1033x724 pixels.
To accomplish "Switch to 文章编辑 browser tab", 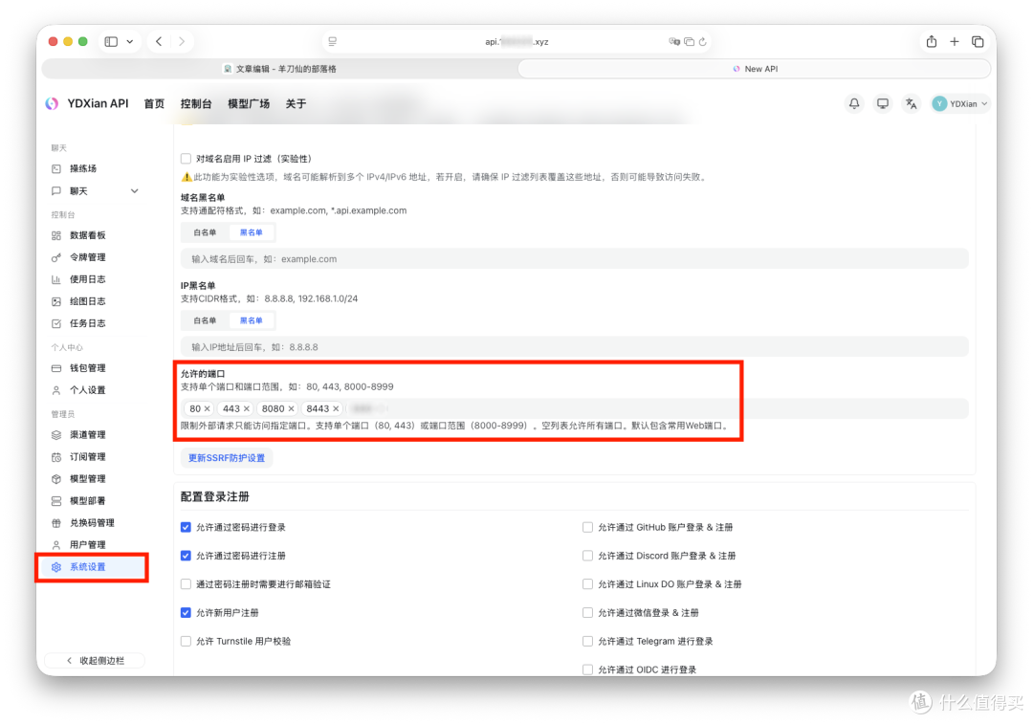I will coord(280,69).
